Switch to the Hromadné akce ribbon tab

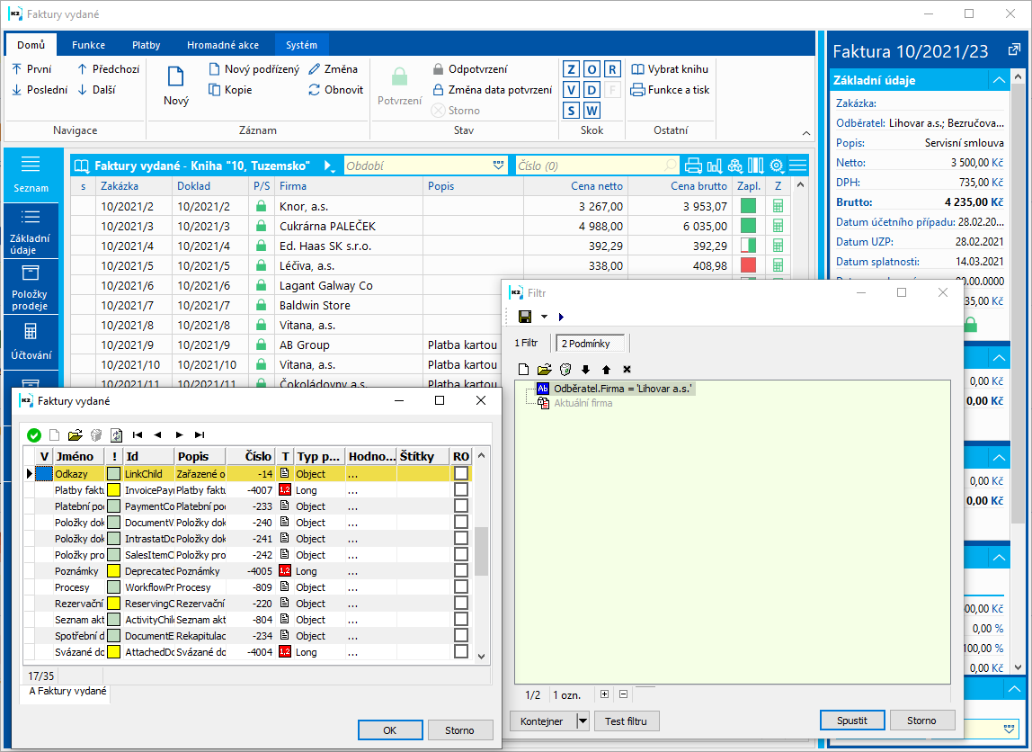click(x=222, y=45)
